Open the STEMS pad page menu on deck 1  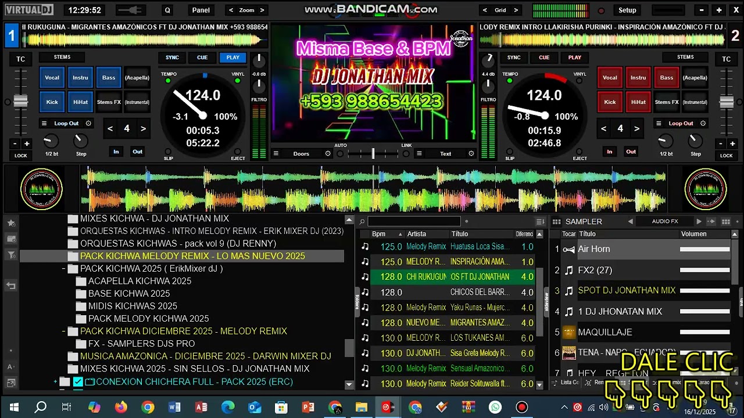(x=62, y=57)
